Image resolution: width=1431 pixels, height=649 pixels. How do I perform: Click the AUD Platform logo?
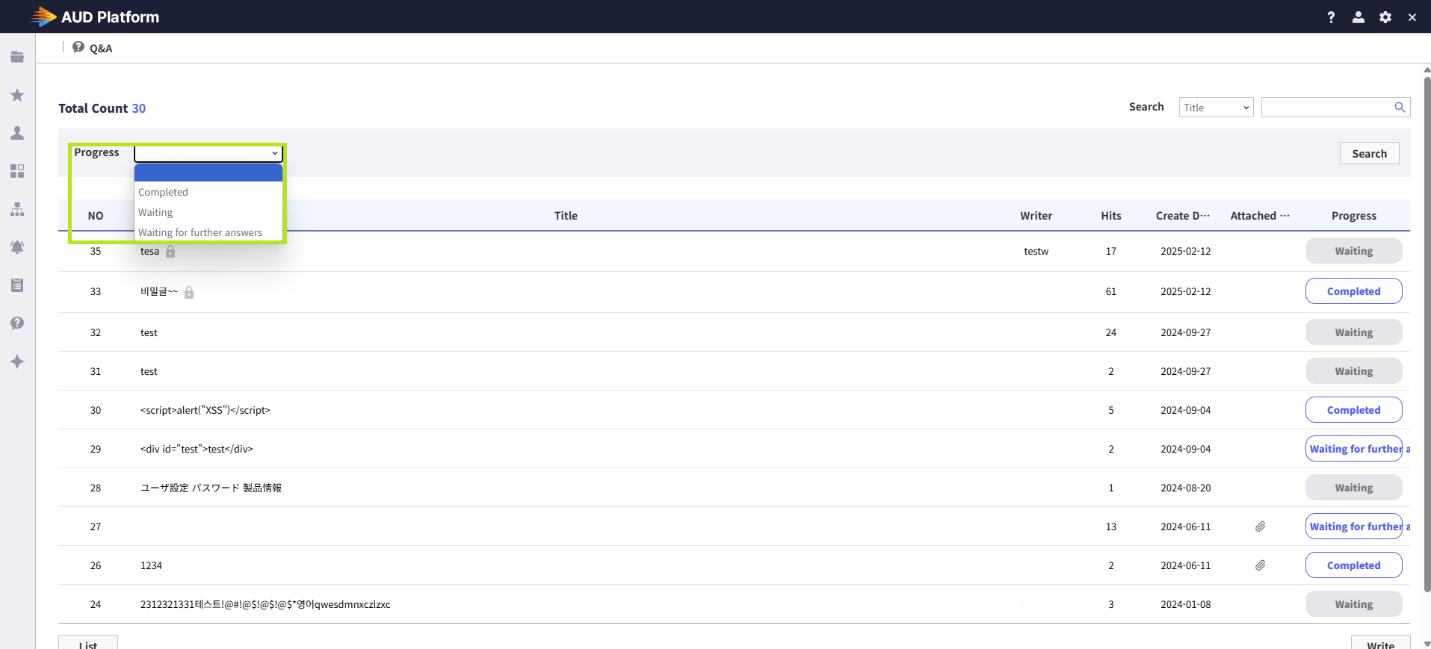(x=94, y=16)
